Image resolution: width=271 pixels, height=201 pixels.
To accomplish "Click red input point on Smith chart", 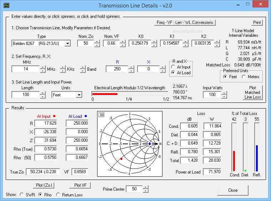I will click(x=121, y=159).
